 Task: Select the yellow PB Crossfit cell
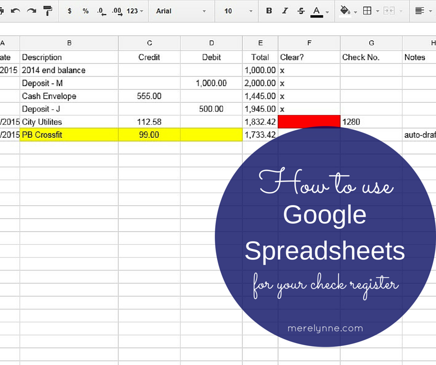(69, 135)
